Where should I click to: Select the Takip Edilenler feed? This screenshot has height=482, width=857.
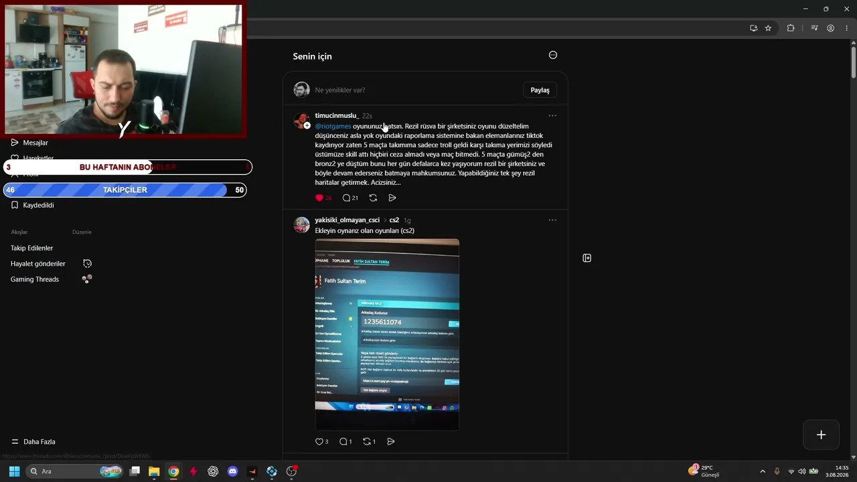click(31, 248)
